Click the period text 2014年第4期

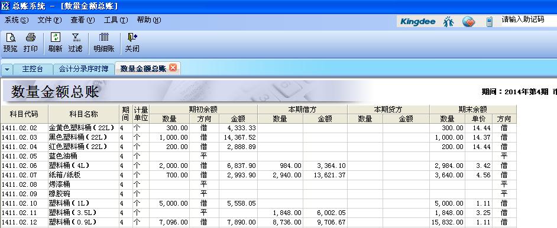click(526, 92)
